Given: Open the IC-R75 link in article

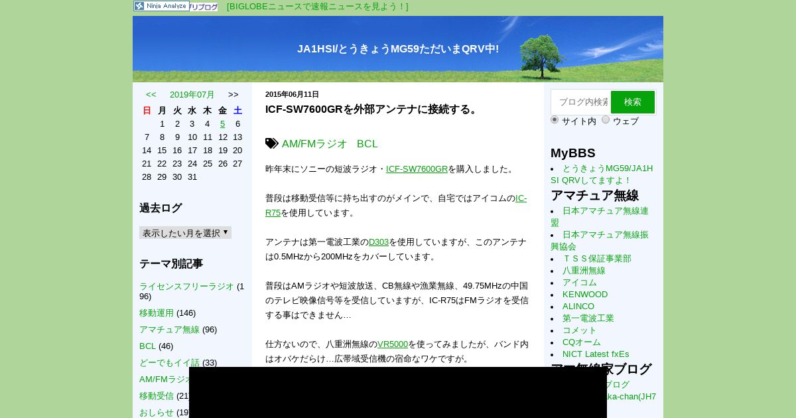Looking at the screenshot, I should click(396, 205).
